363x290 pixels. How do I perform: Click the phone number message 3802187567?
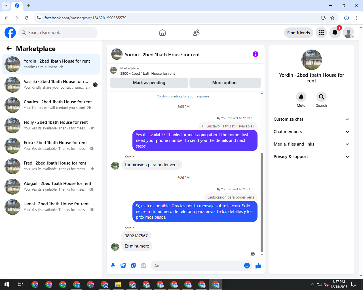[x=136, y=236]
